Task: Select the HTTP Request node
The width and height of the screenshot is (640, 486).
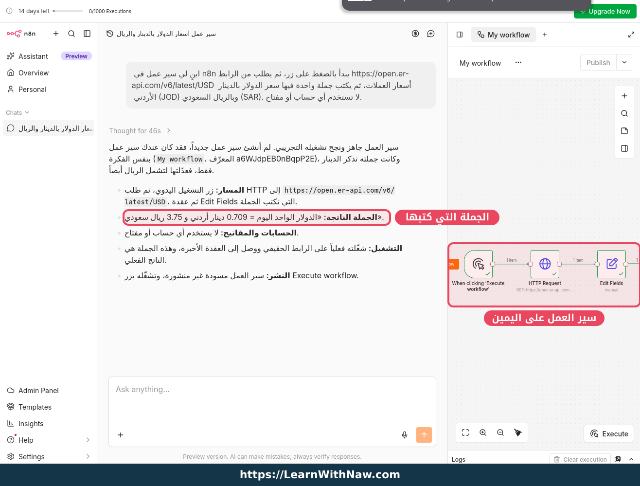Action: coord(545,264)
